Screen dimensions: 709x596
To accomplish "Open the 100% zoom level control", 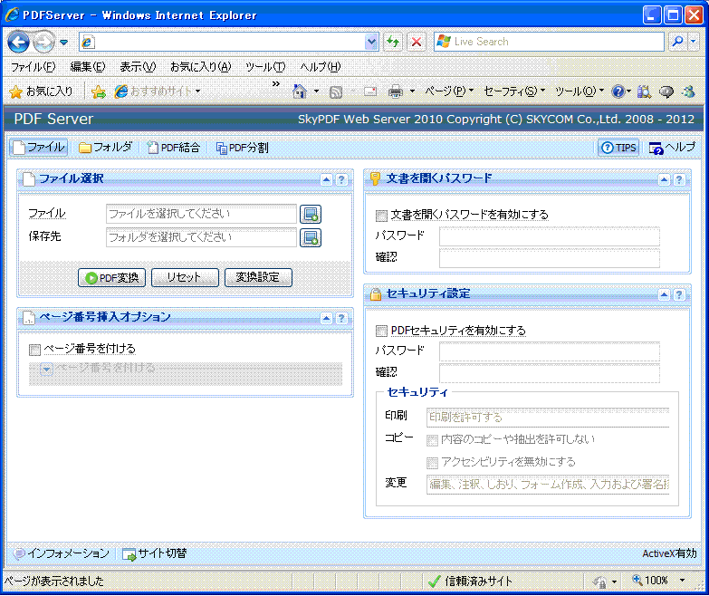I will coord(656,581).
